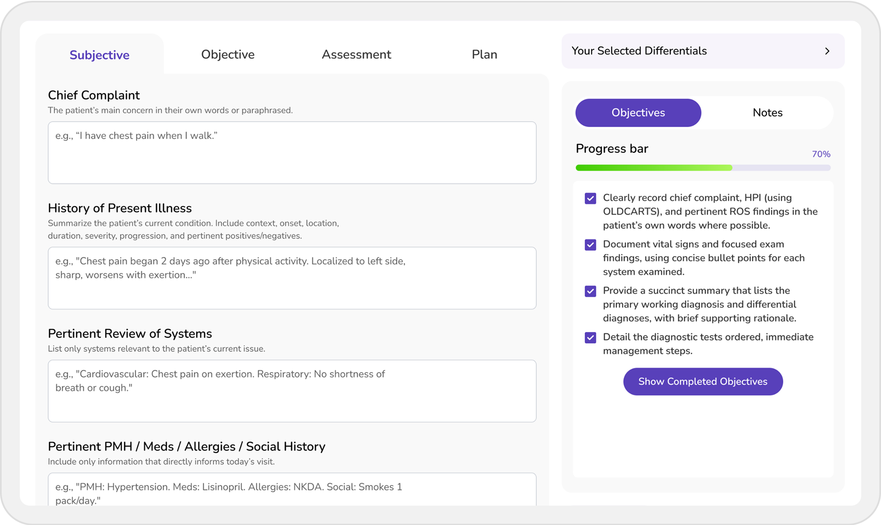Click the Pertinent PMH / Meds / Allergies heading
This screenshot has width=881, height=525.
point(186,447)
